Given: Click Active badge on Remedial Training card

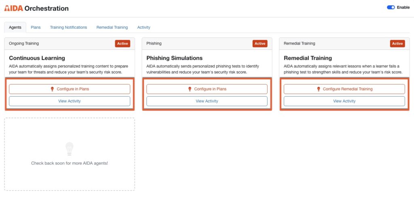Looking at the screenshot, I should click(397, 44).
